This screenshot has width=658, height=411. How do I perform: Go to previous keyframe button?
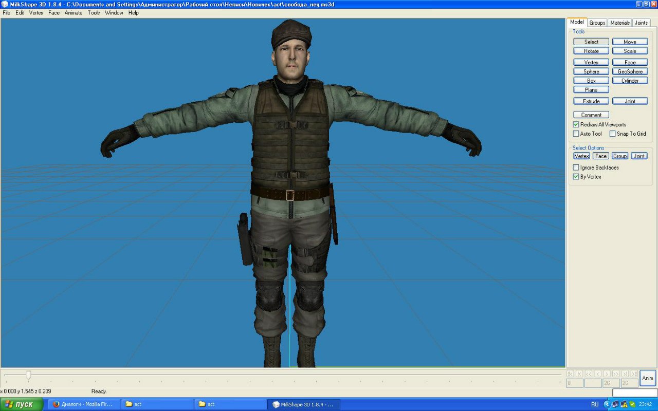[x=579, y=373]
